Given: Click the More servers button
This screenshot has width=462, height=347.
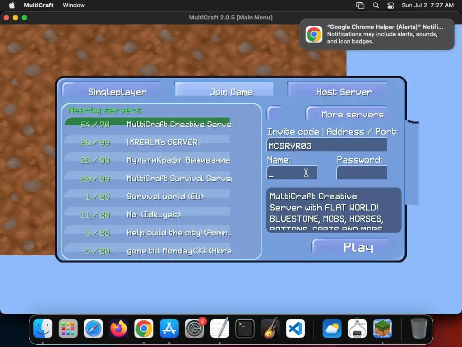Looking at the screenshot, I should (x=346, y=113).
